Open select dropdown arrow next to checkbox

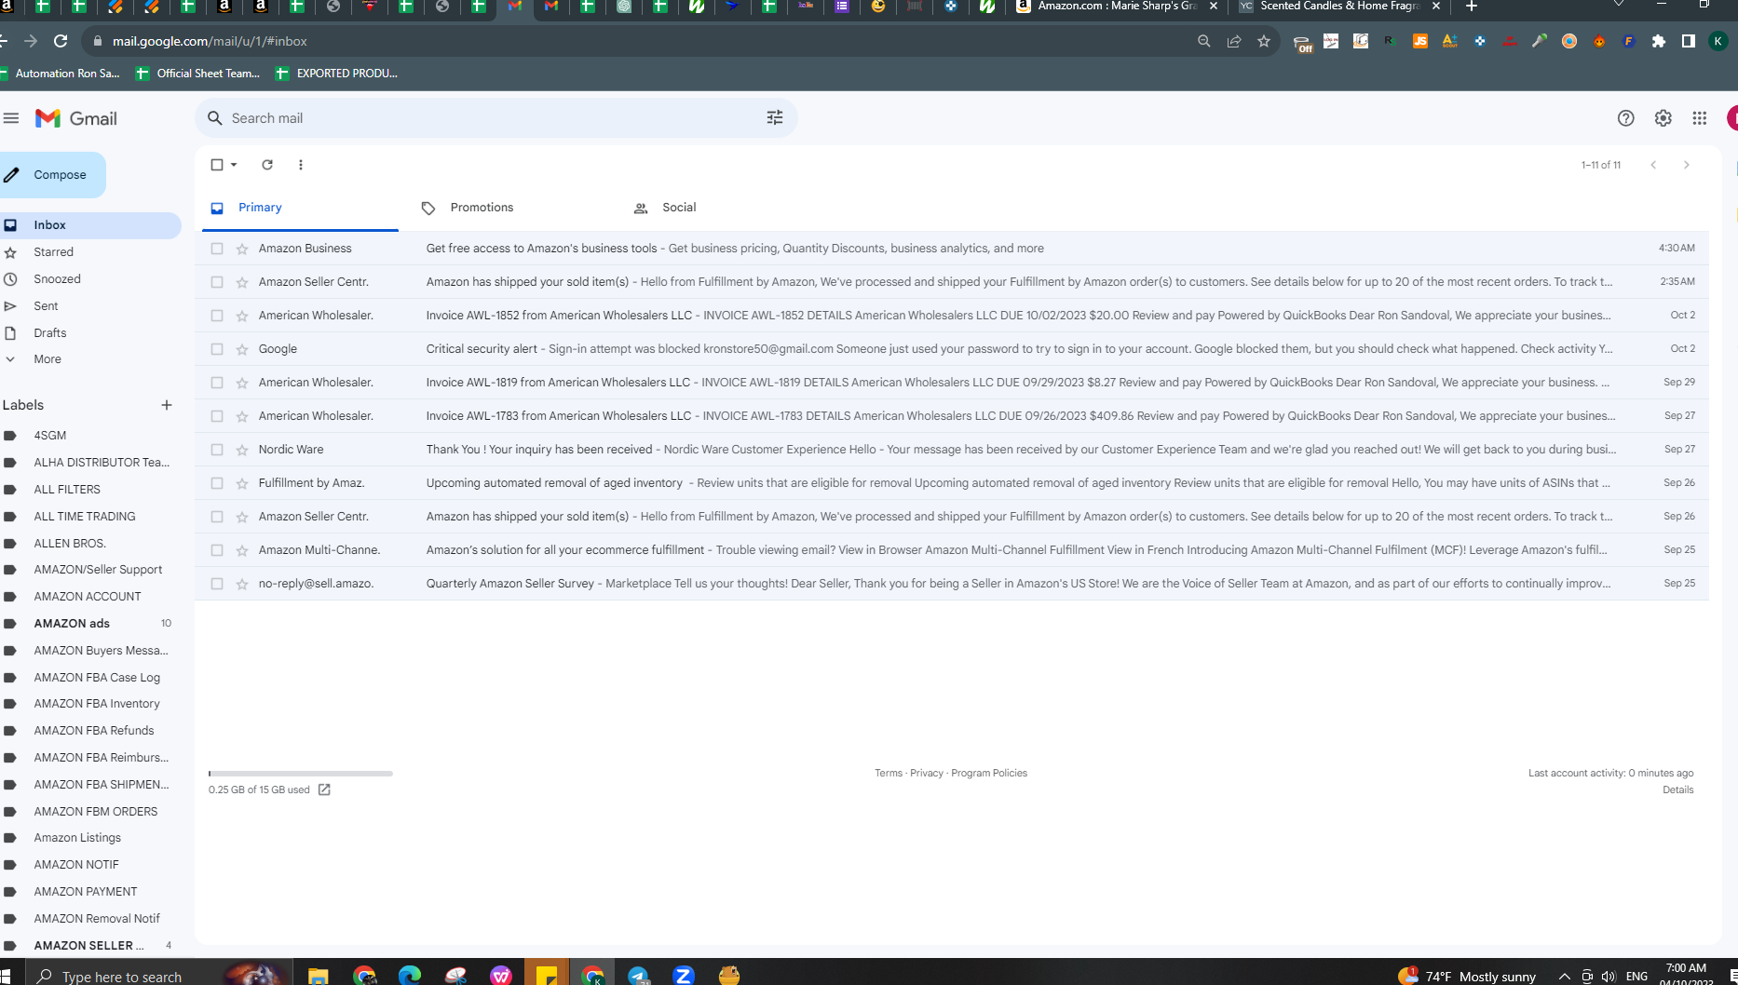point(234,165)
